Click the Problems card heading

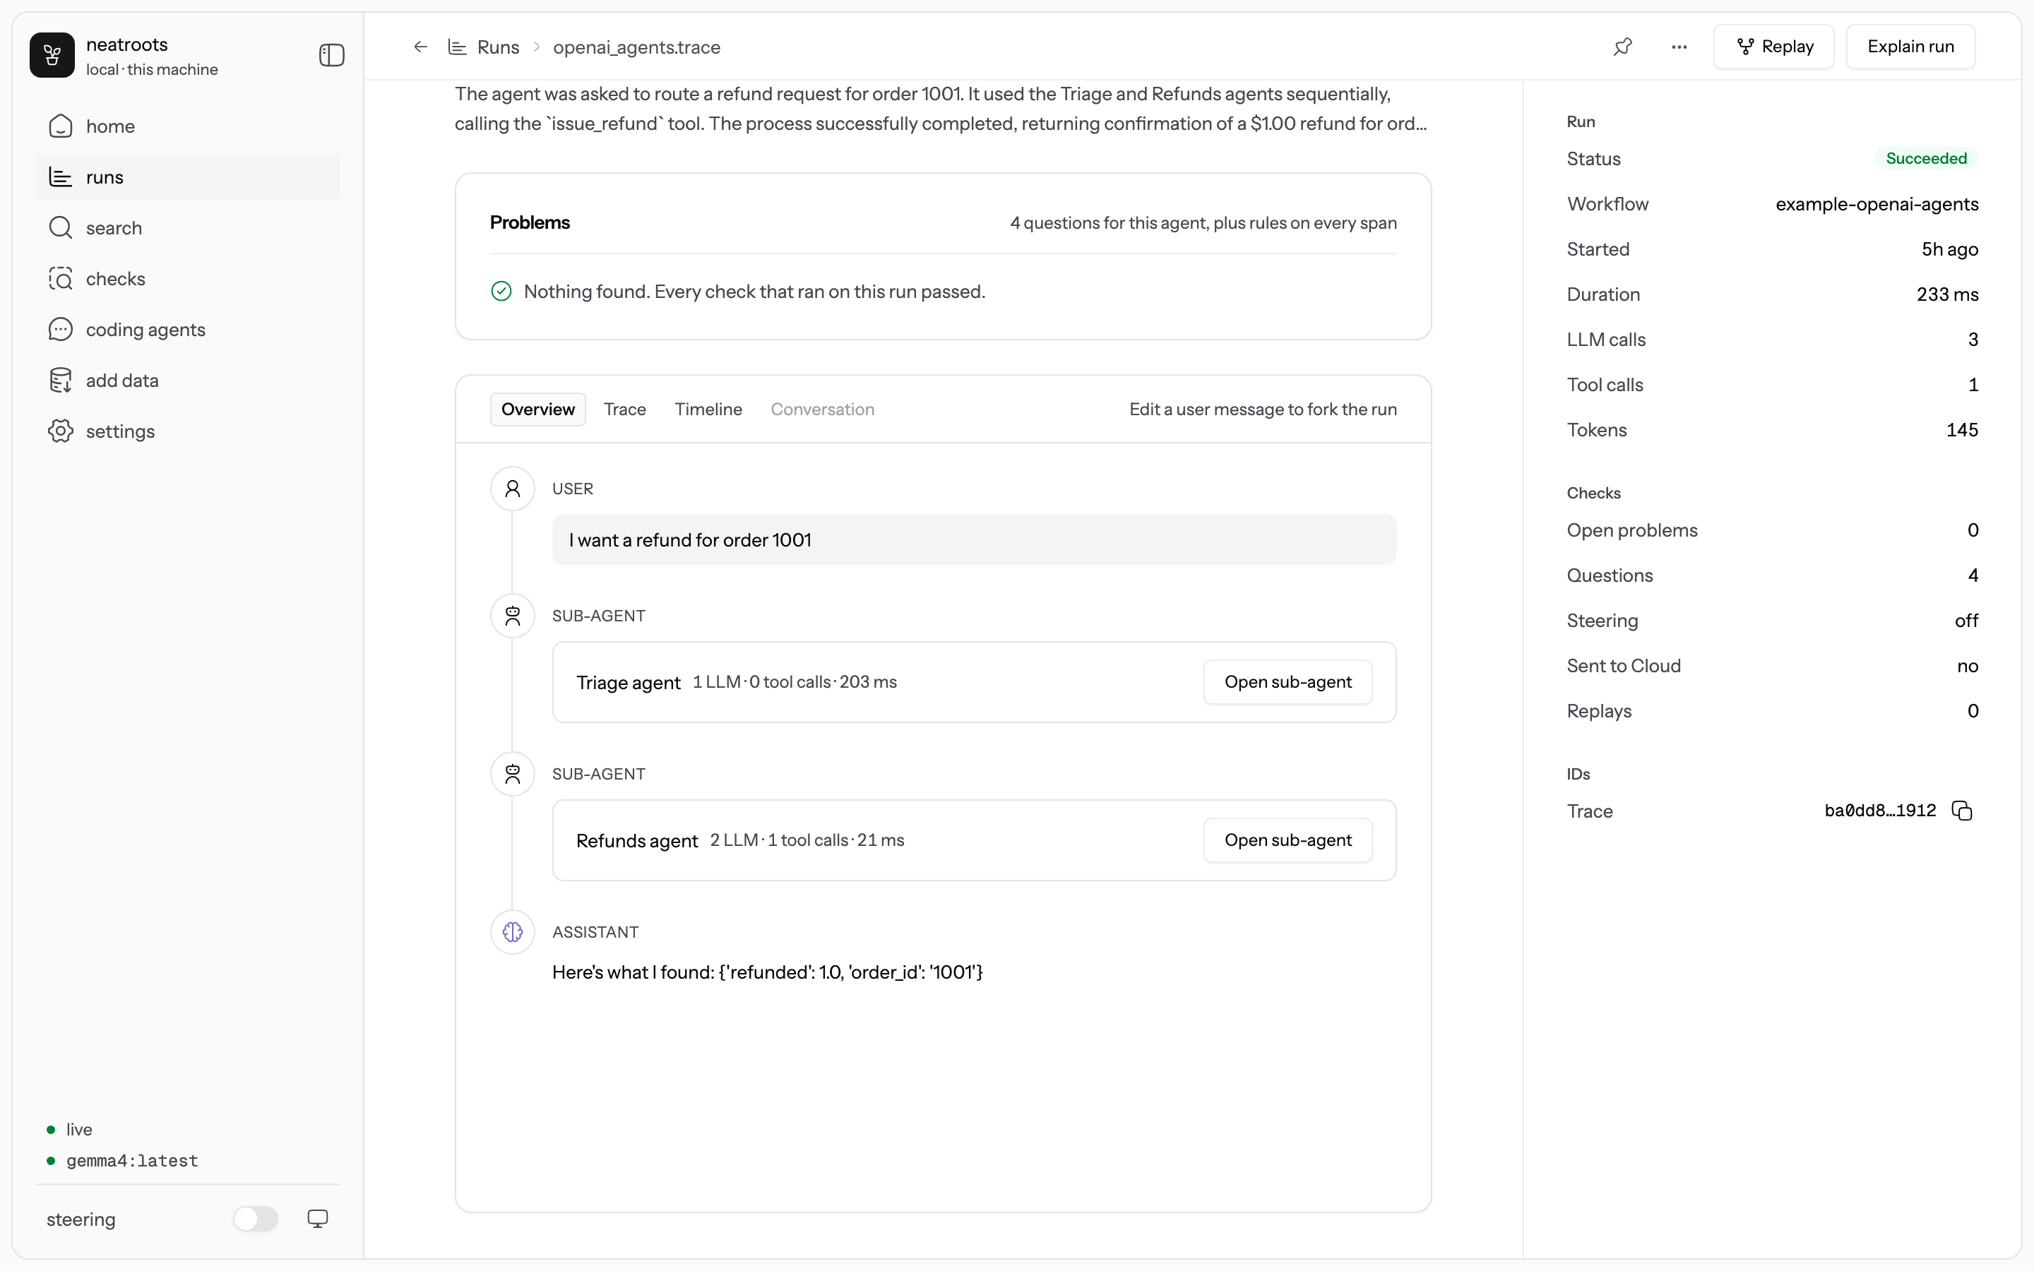click(530, 222)
